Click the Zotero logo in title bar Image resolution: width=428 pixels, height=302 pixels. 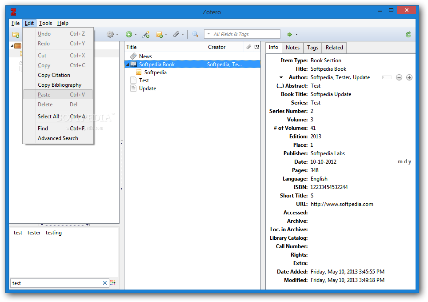(13, 12)
